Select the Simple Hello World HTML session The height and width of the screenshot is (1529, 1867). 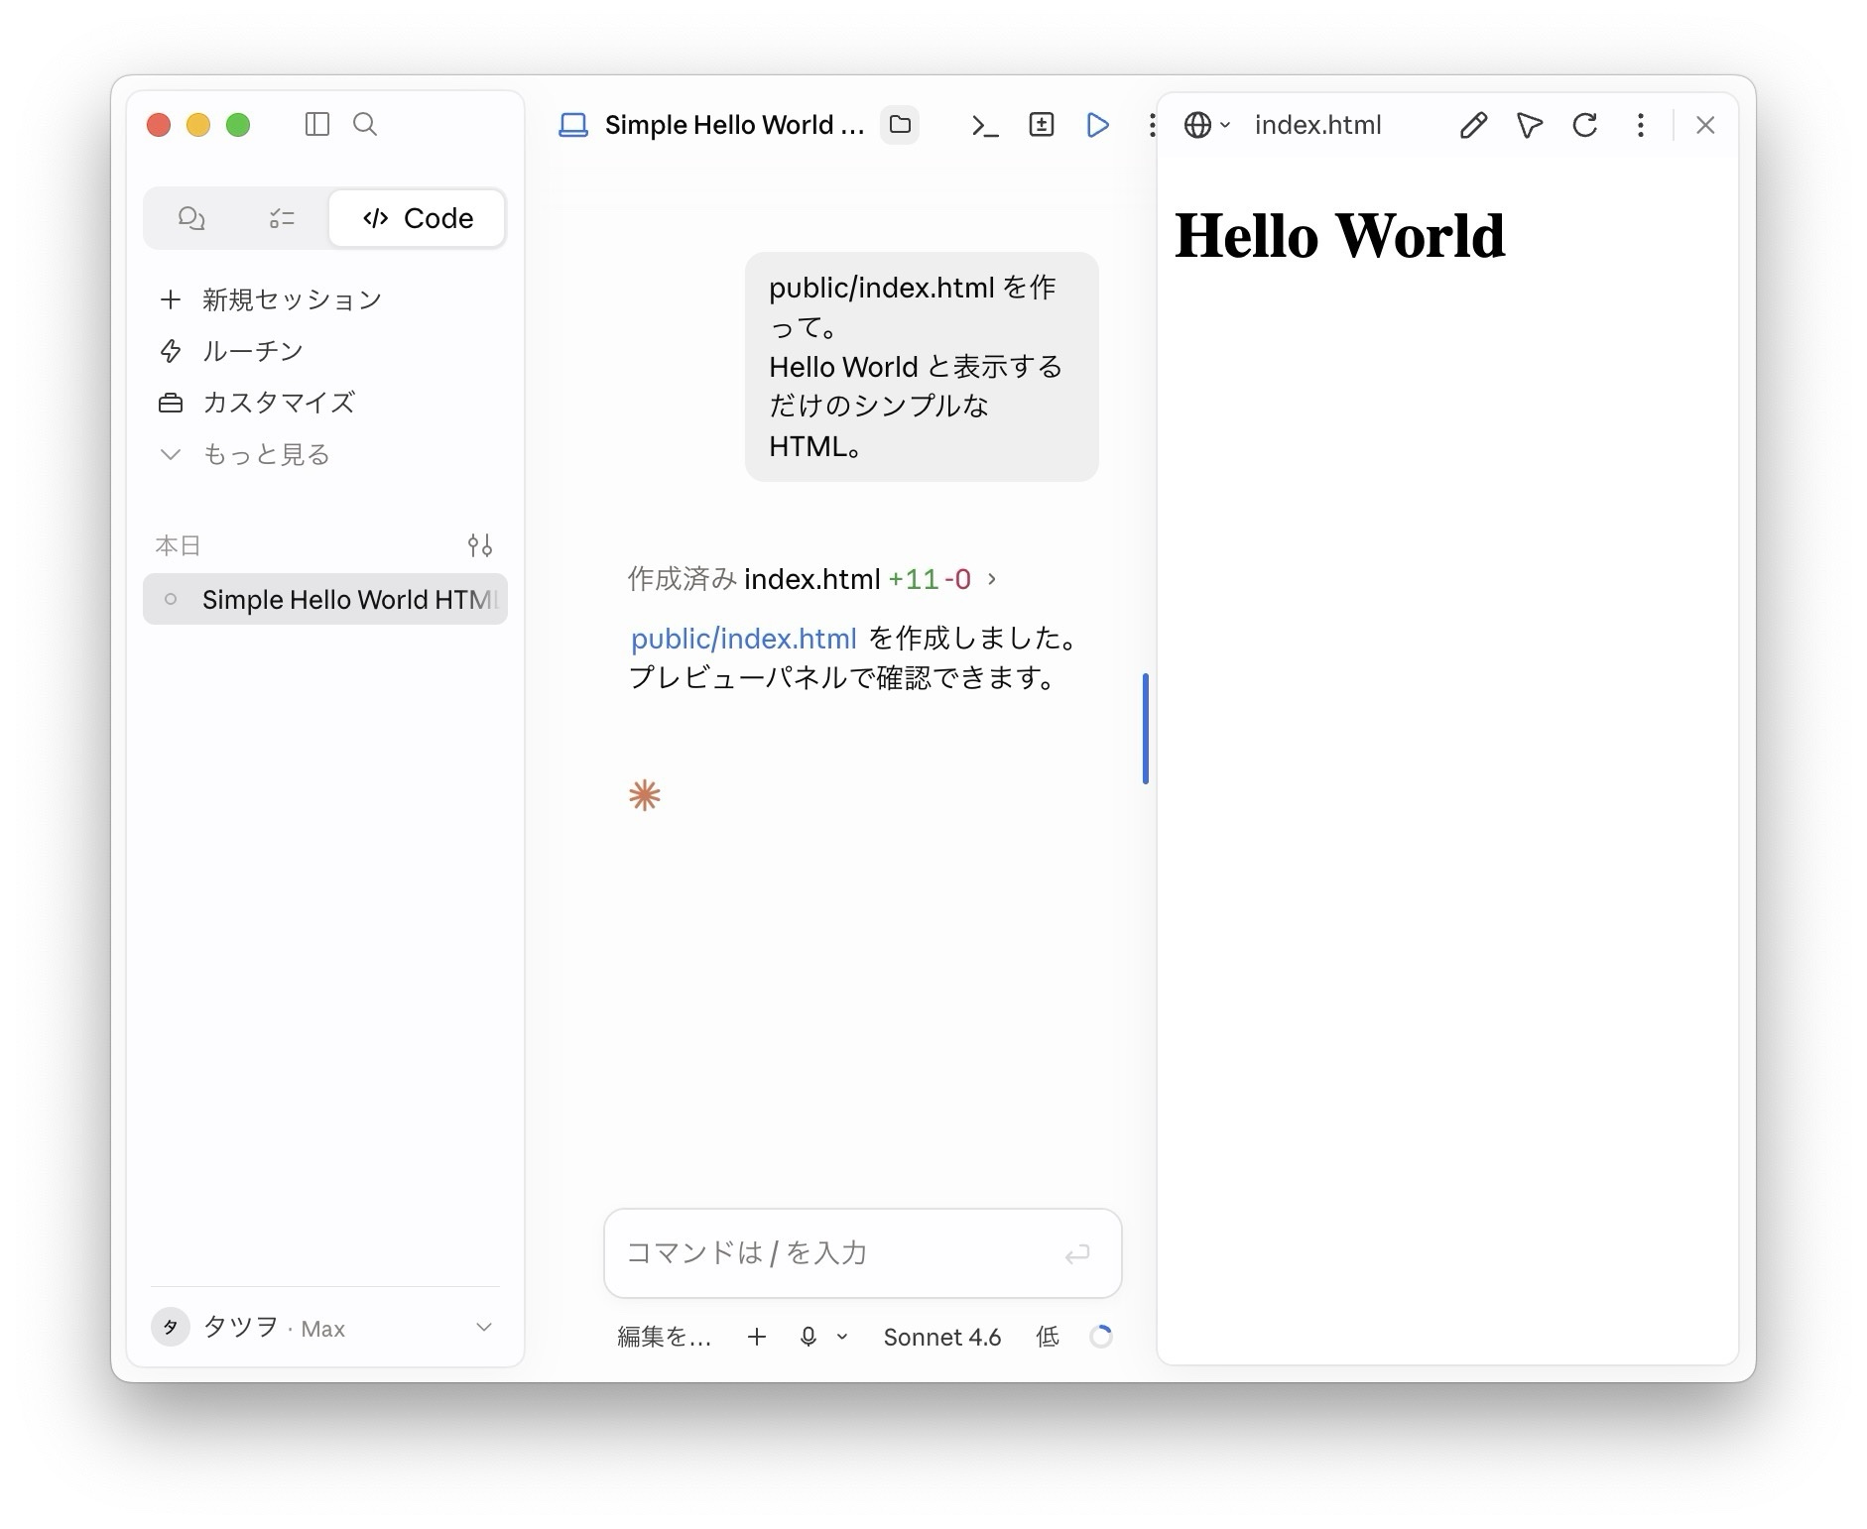(x=325, y=599)
